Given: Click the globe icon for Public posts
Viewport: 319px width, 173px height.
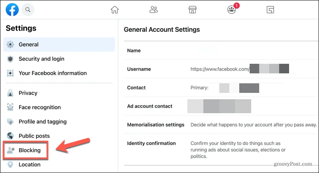Looking at the screenshot, I should [x=10, y=136].
